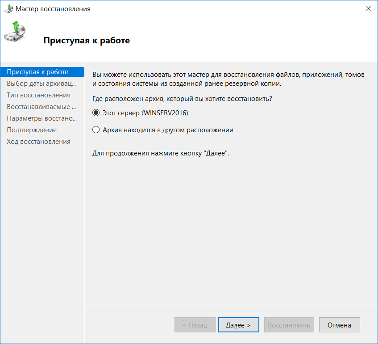Open the "Параметры восстано..." sidebar step

[42, 118]
